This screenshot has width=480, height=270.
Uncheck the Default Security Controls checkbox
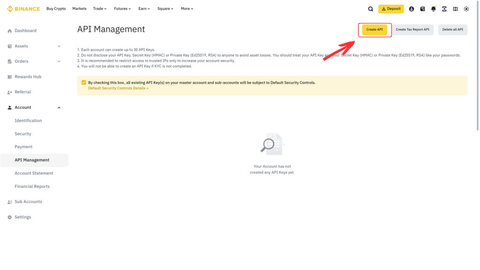pos(83,82)
